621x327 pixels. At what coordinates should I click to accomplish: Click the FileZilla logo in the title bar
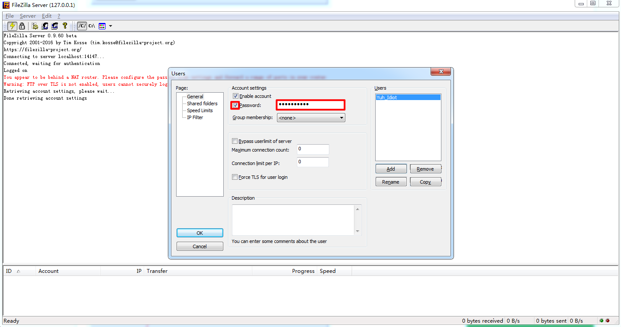tap(6, 5)
